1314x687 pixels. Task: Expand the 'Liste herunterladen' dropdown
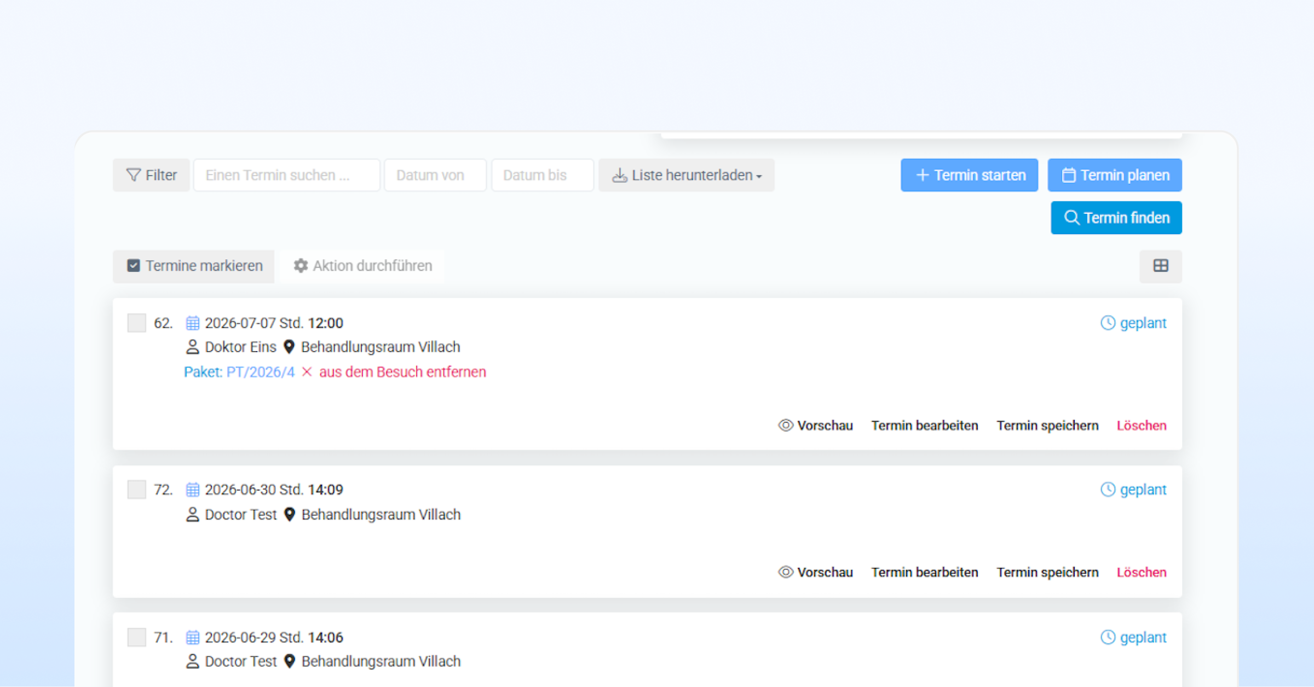pos(687,175)
